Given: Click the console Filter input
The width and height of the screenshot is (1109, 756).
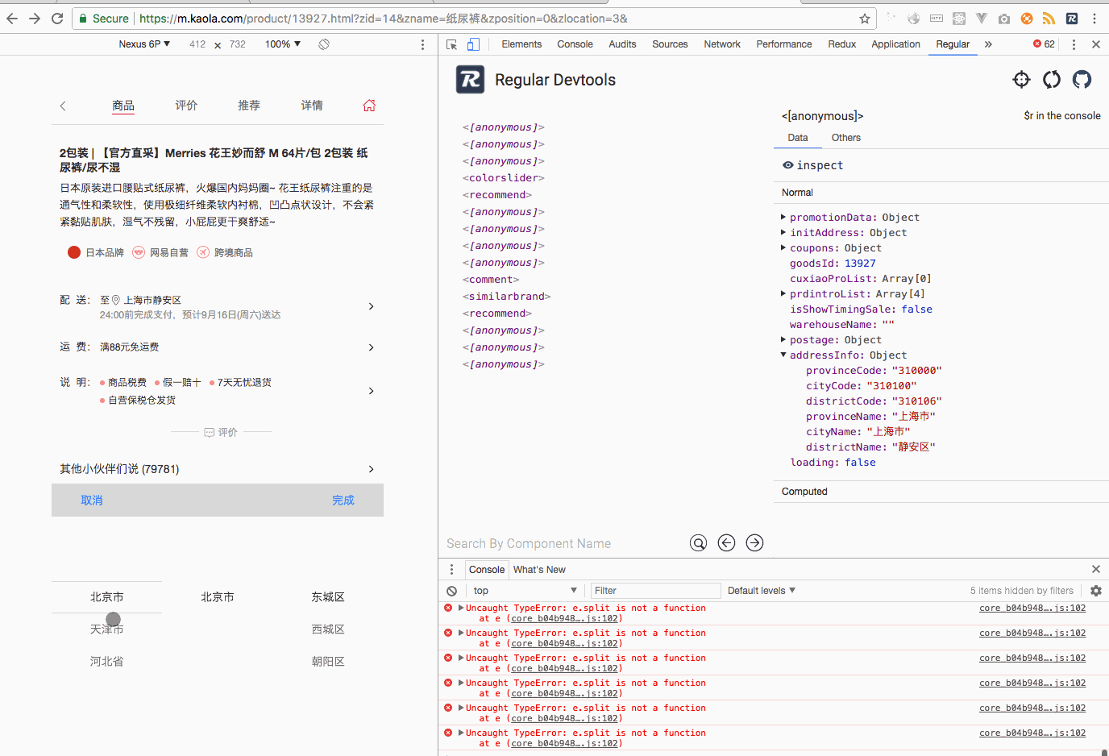Looking at the screenshot, I should click(655, 591).
